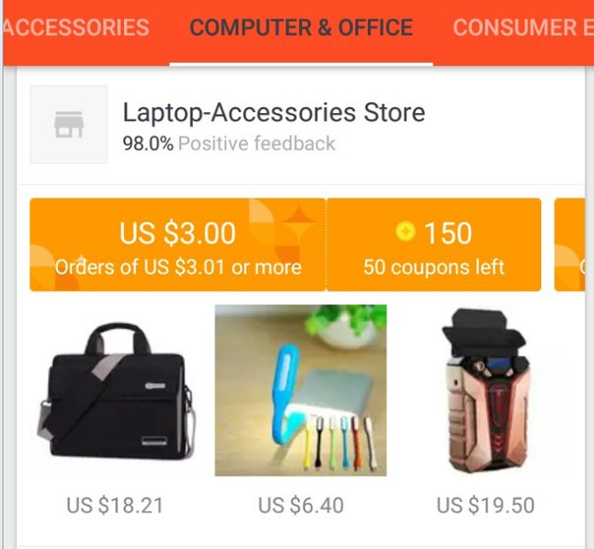Tap the '50 coupons left' text
The width and height of the screenshot is (594, 549).
click(434, 267)
